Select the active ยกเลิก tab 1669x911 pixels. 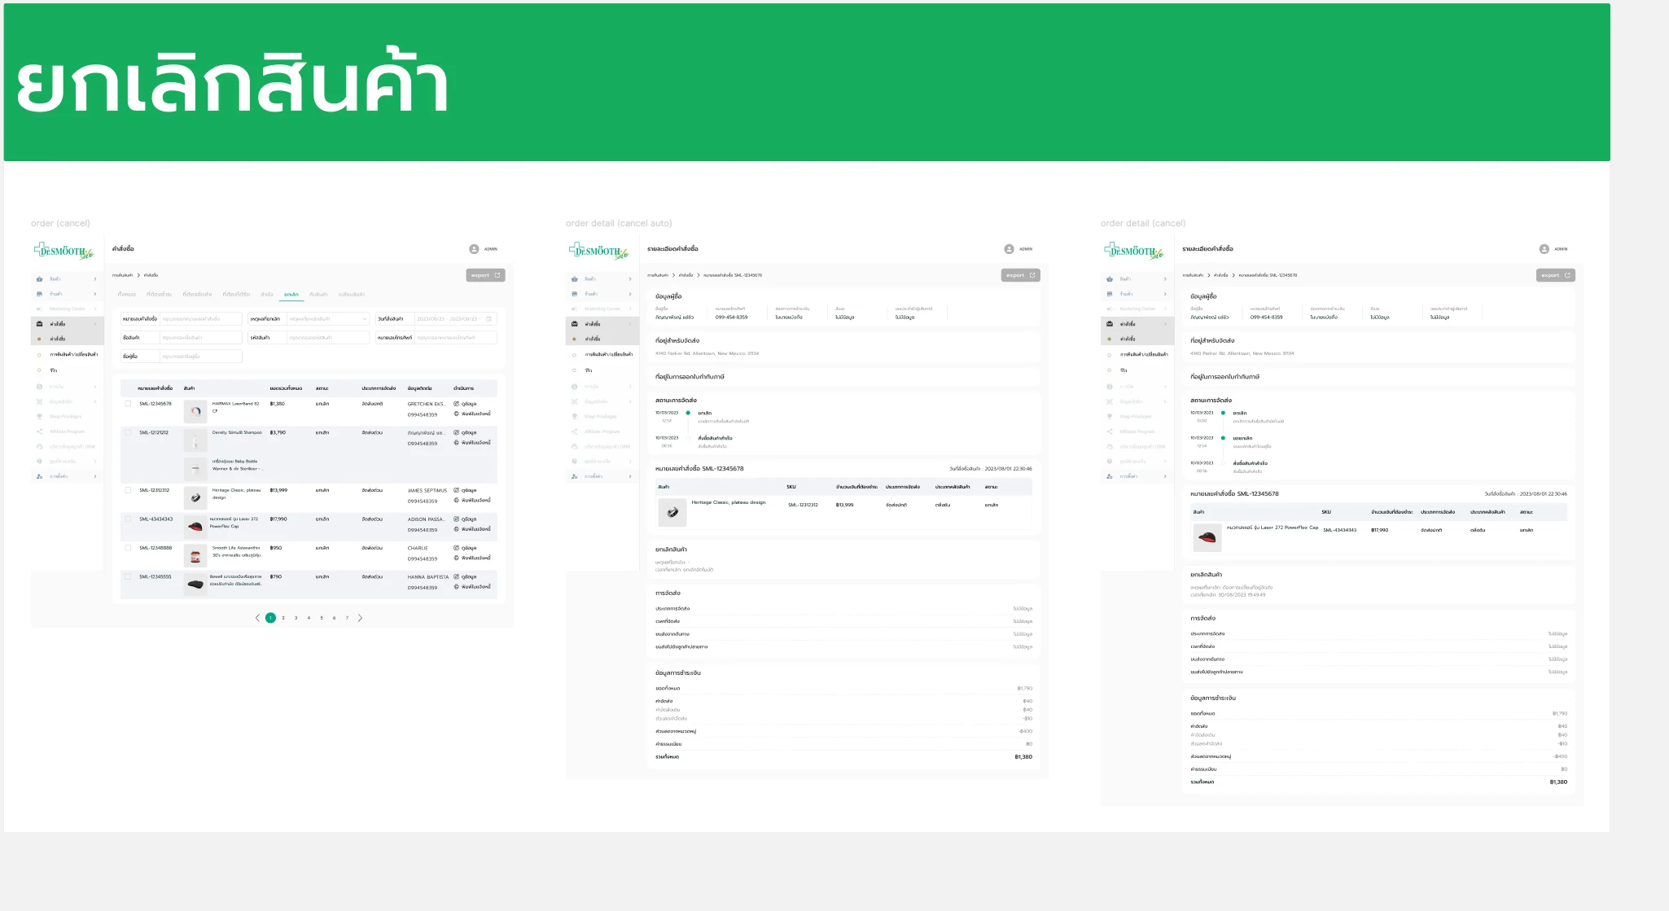(x=291, y=295)
